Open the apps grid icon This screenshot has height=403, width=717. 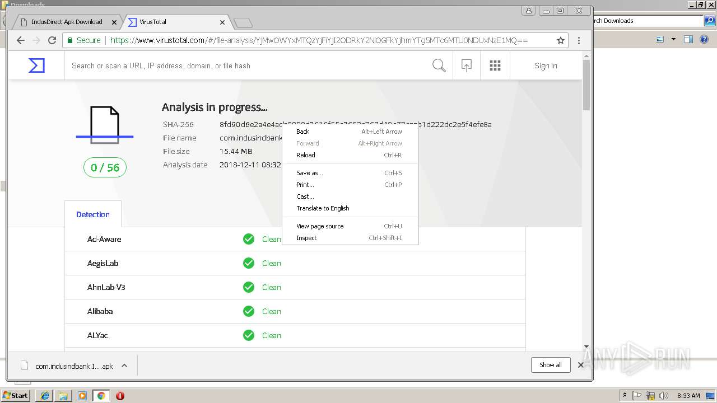495,65
